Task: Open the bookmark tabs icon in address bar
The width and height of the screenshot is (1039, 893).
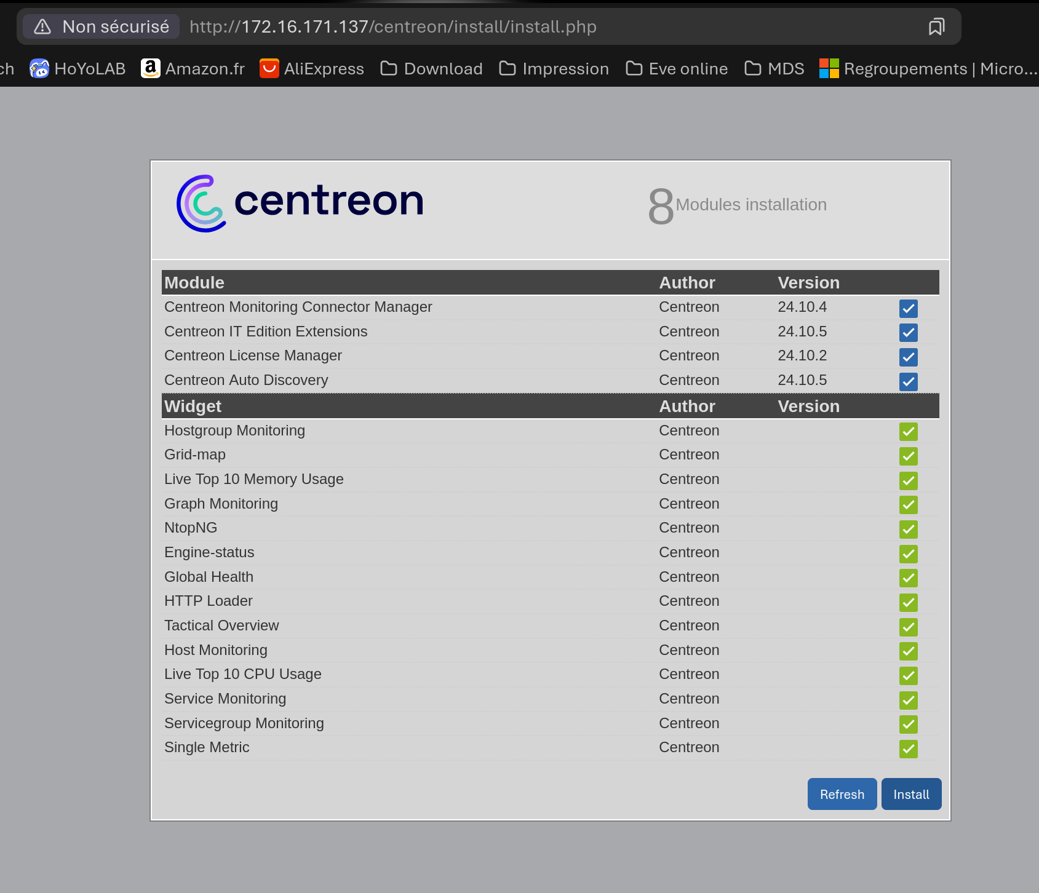Action: click(936, 26)
